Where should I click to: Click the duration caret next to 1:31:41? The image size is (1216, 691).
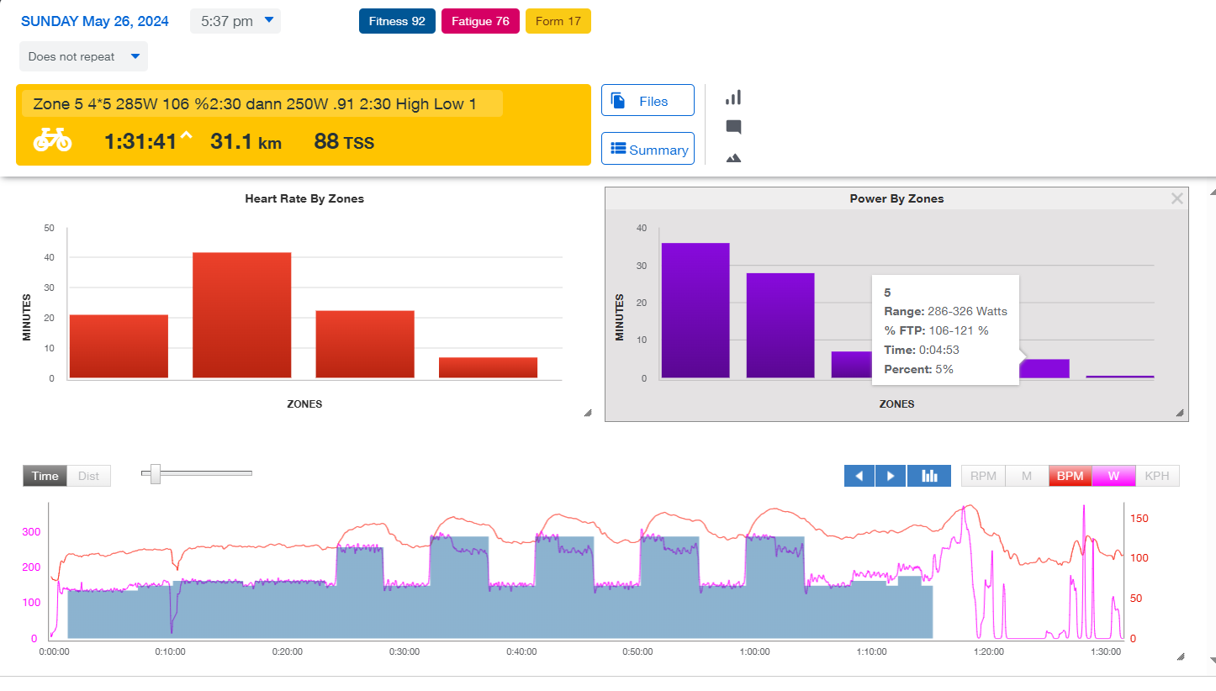[x=186, y=137]
